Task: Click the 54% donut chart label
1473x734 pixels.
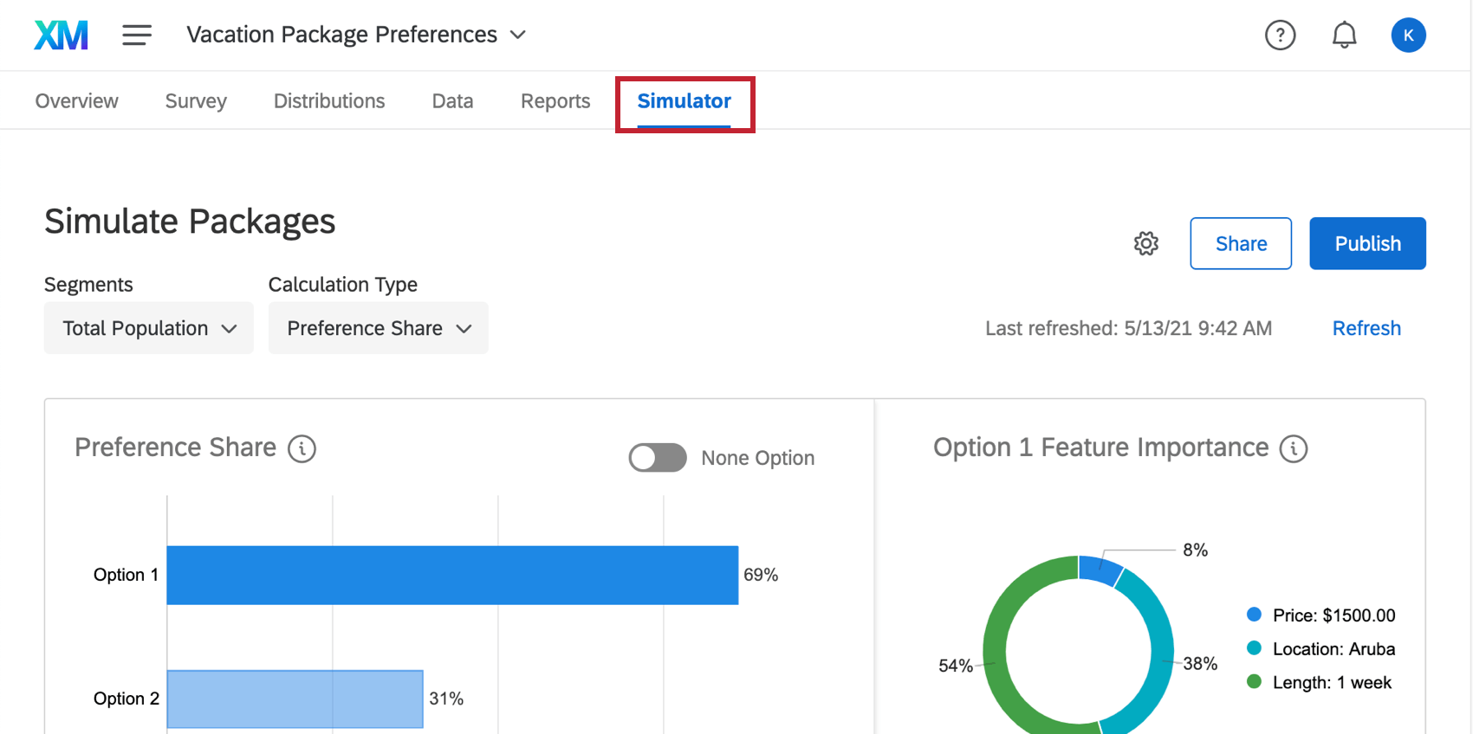Action: pos(956,666)
